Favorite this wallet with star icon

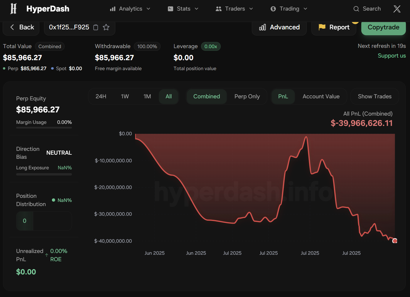(x=106, y=27)
